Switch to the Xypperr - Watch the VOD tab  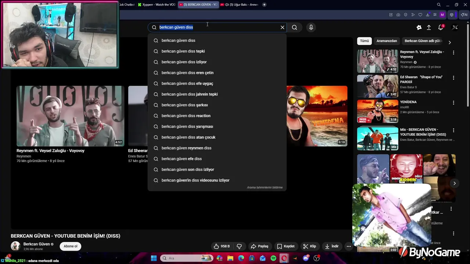(x=157, y=5)
